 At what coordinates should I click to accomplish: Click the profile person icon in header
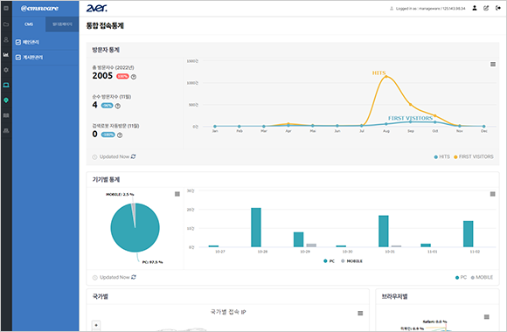coord(475,8)
